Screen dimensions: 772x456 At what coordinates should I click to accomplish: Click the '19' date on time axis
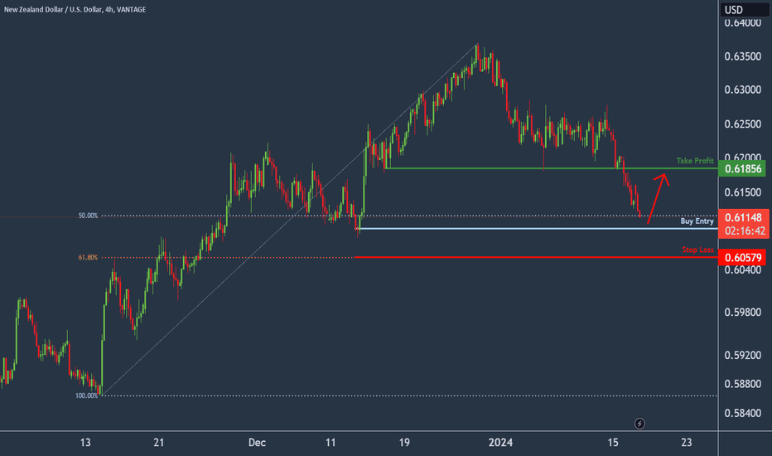pyautogui.click(x=404, y=443)
